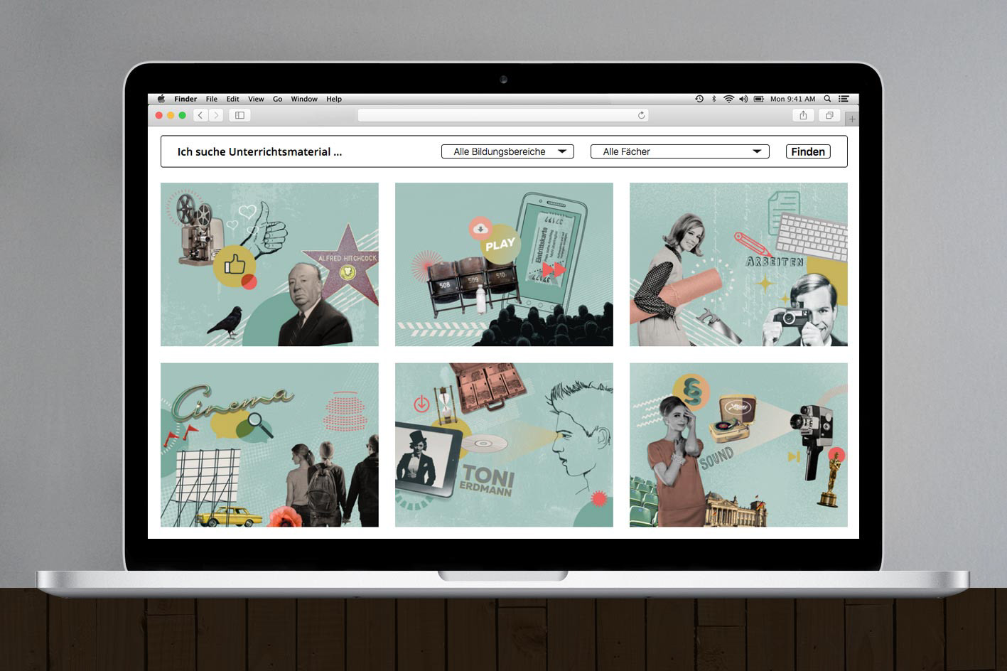The height and width of the screenshot is (671, 1007).
Task: Open the Cinema drive-in collage tile
Action: click(x=269, y=445)
